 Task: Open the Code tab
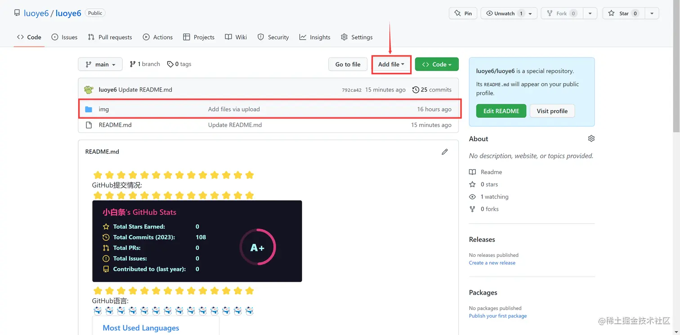(29, 37)
